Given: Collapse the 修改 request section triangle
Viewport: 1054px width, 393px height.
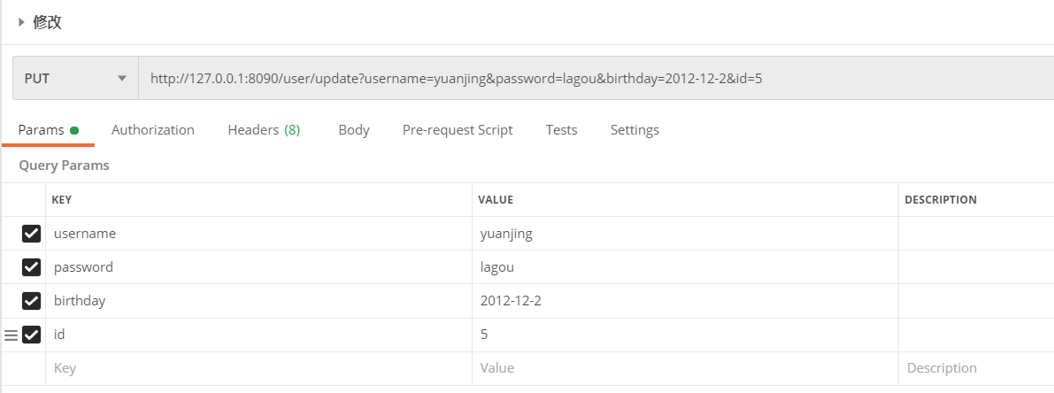Looking at the screenshot, I should (x=21, y=23).
